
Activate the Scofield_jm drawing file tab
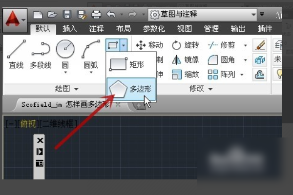(x=65, y=104)
